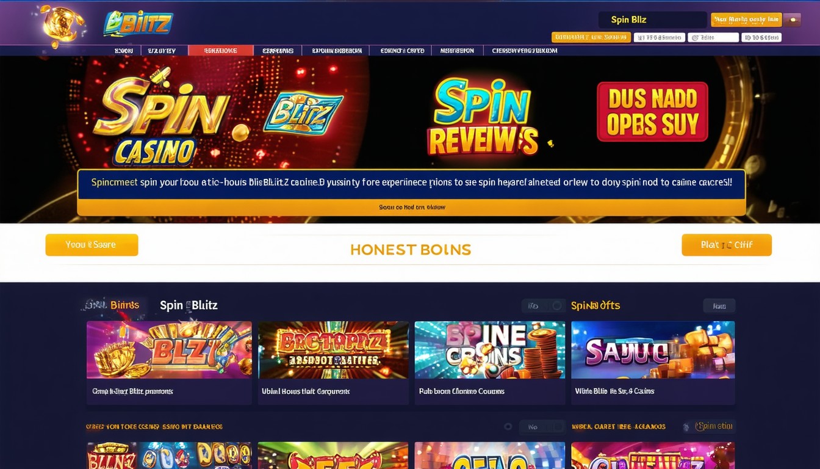Screen dimensions: 820x469
Task: Toggle the No switch in second games row
Action: pyautogui.click(x=542, y=427)
